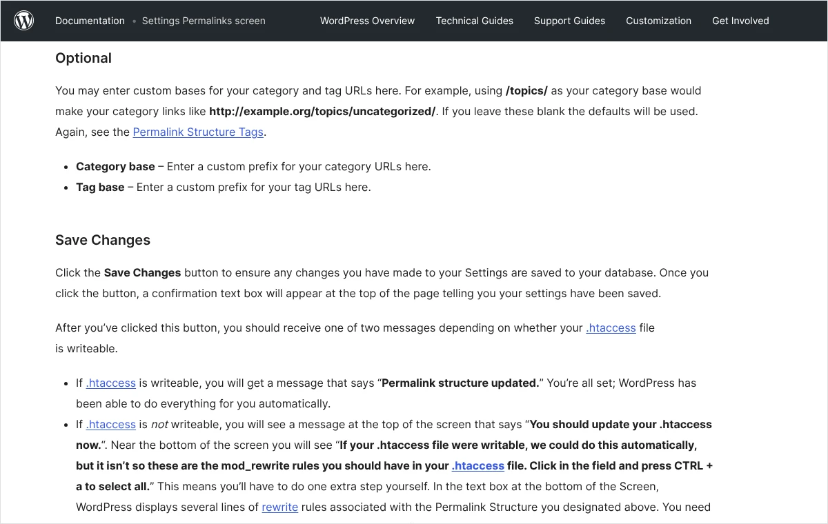This screenshot has height=524, width=828.
Task: Open the Technical Guides menu
Action: point(475,21)
